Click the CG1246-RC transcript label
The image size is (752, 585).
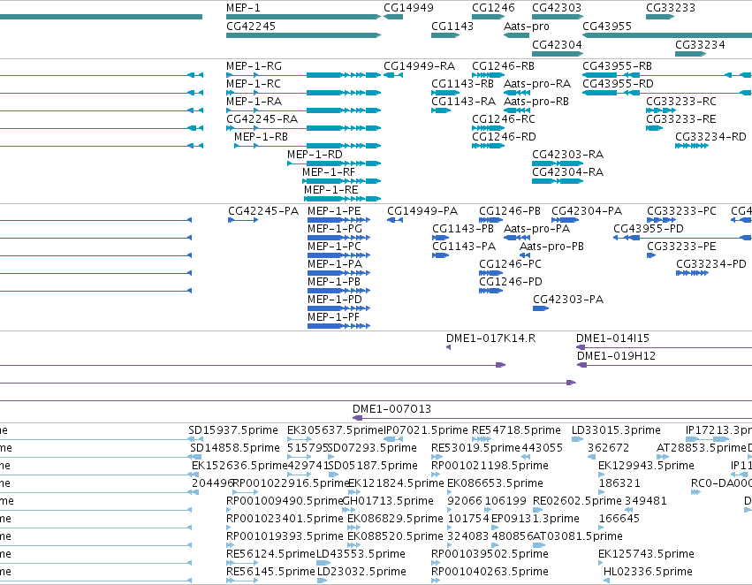[x=504, y=119]
